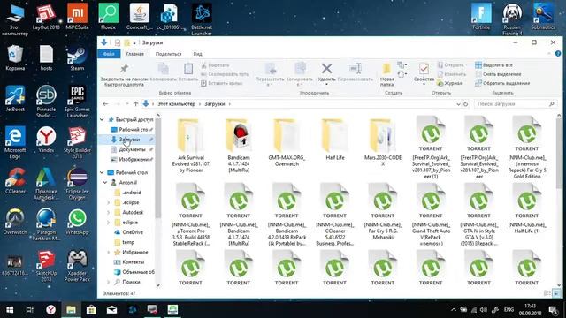Go up one folder level arrow
The width and height of the screenshot is (566, 318).
(x=135, y=104)
